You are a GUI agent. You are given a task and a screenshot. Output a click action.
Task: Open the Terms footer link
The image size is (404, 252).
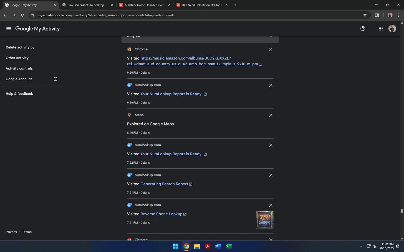click(27, 232)
